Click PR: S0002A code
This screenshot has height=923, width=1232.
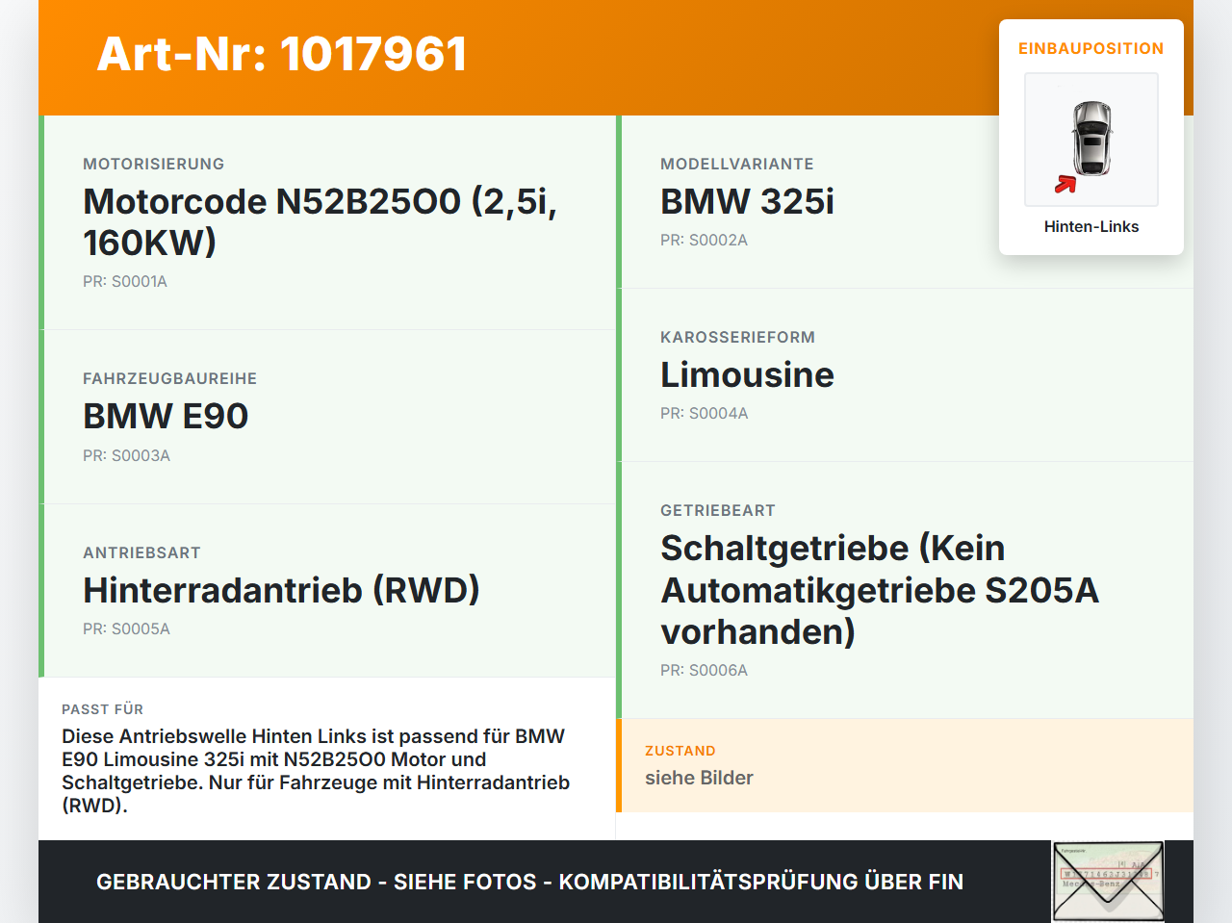(704, 240)
